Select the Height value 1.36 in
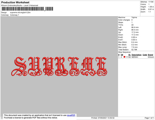The width and height of the screenshot is (155, 120). click(x=151, y=7)
